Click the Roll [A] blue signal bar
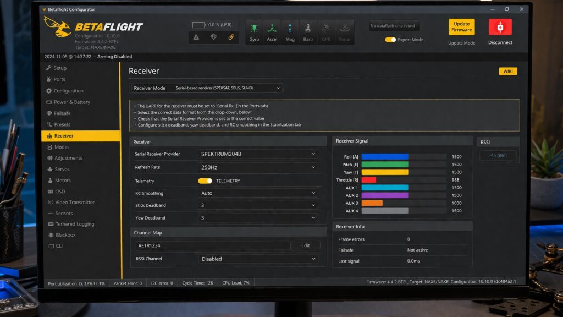Viewport: 563px width, 317px height. (384, 157)
